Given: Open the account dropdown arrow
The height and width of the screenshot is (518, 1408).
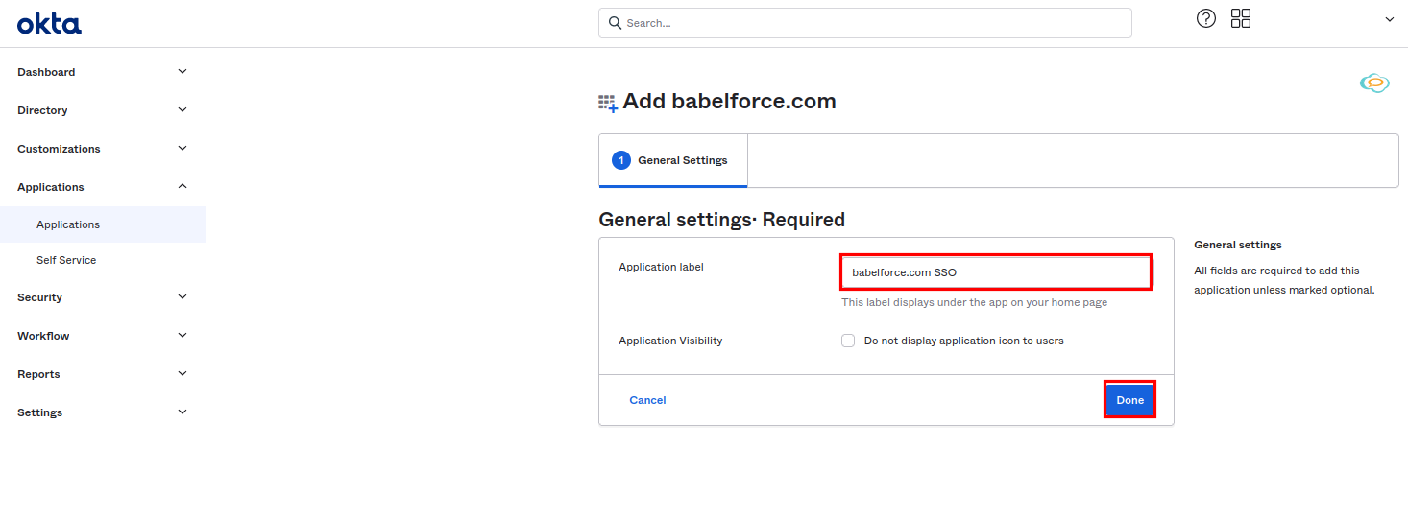Looking at the screenshot, I should (x=1389, y=19).
